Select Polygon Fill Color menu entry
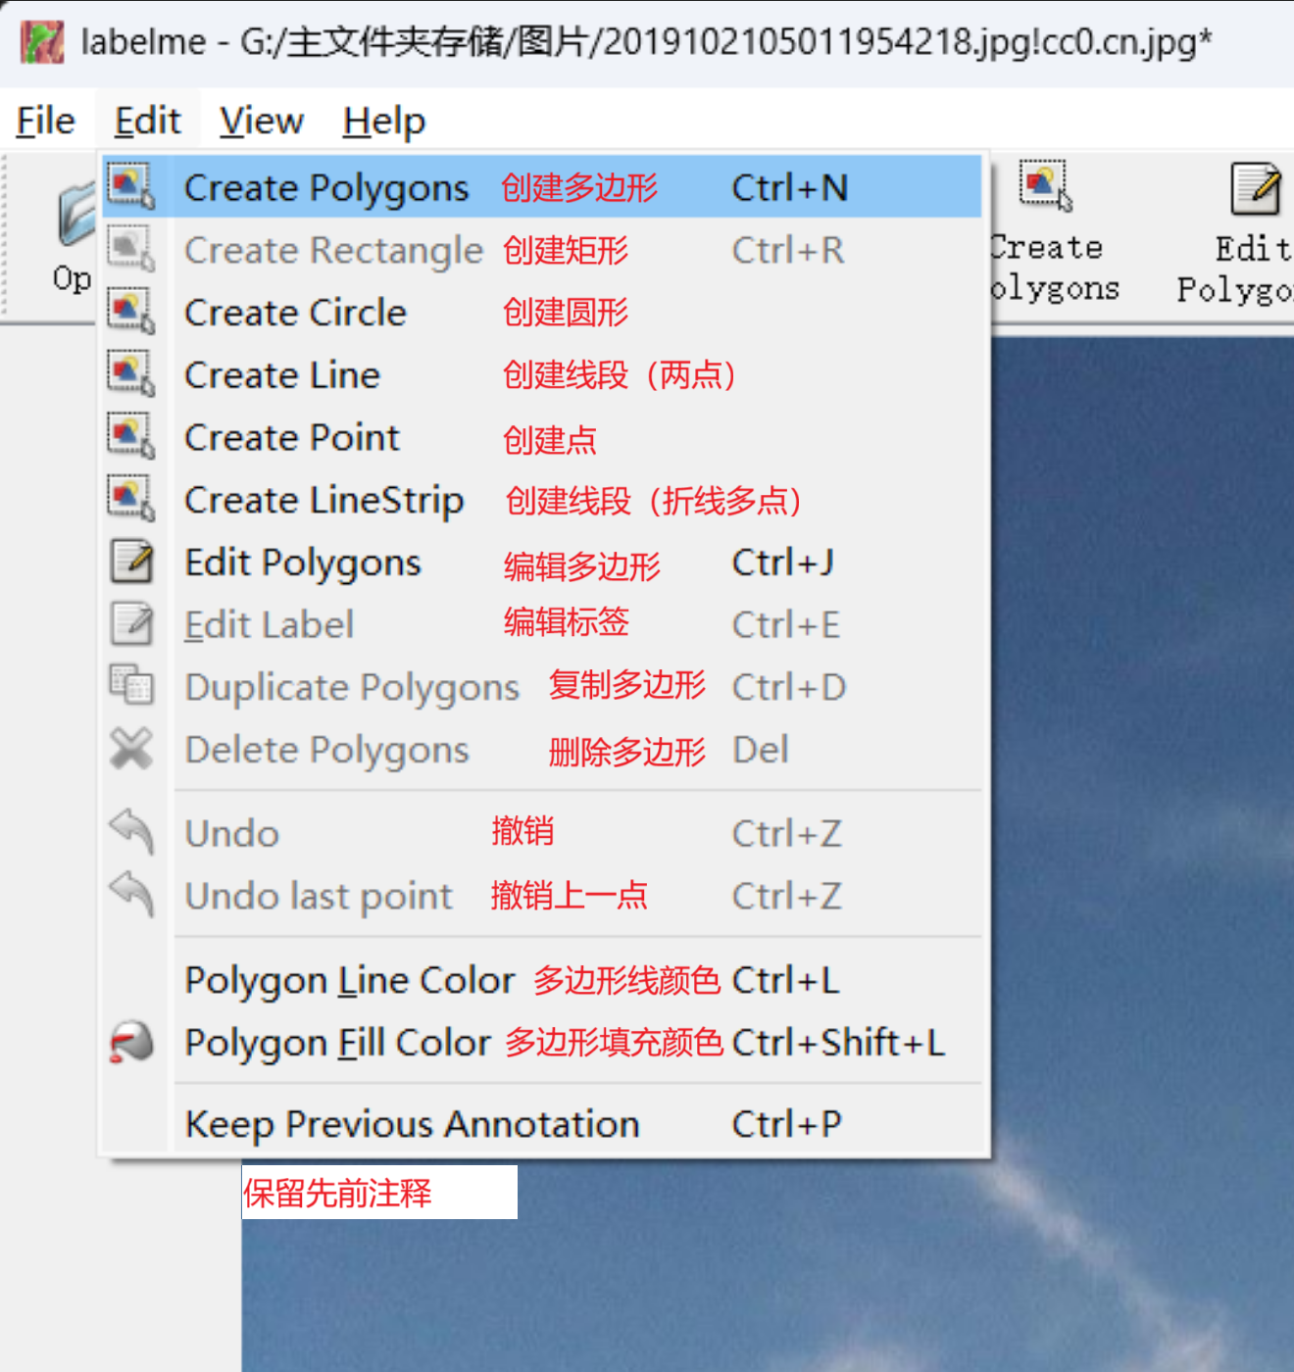 (337, 1043)
